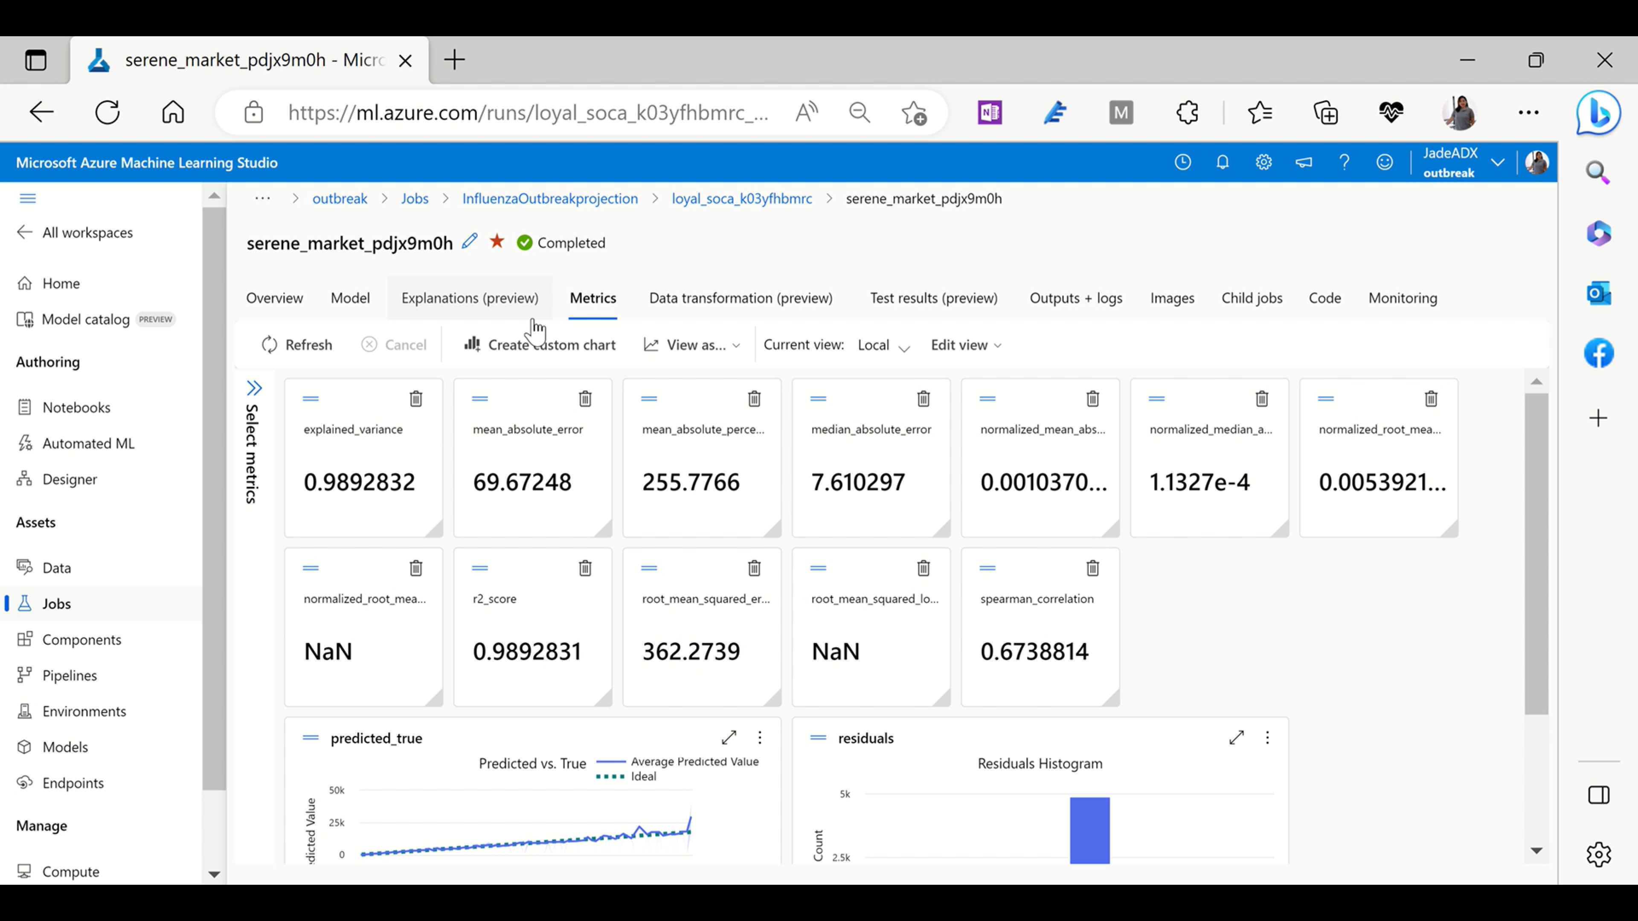Open the notifications bell in Azure header
Viewport: 1638px width, 921px height.
pyautogui.click(x=1222, y=163)
